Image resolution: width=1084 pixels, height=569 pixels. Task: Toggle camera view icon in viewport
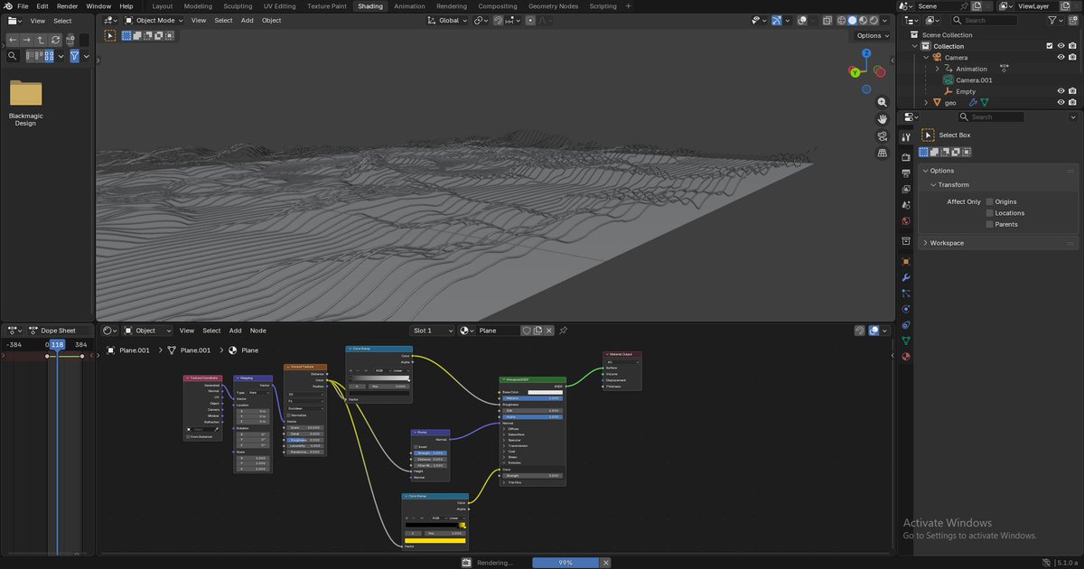tap(882, 136)
